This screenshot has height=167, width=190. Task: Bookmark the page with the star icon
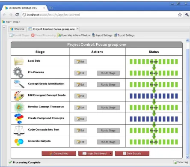click(180, 15)
